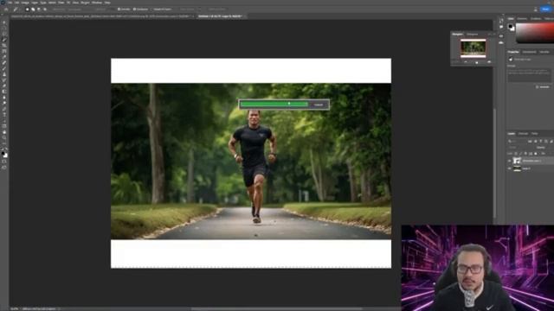The height and width of the screenshot is (311, 554).
Task: Switch to the Adjustments tab
Action: (529, 52)
